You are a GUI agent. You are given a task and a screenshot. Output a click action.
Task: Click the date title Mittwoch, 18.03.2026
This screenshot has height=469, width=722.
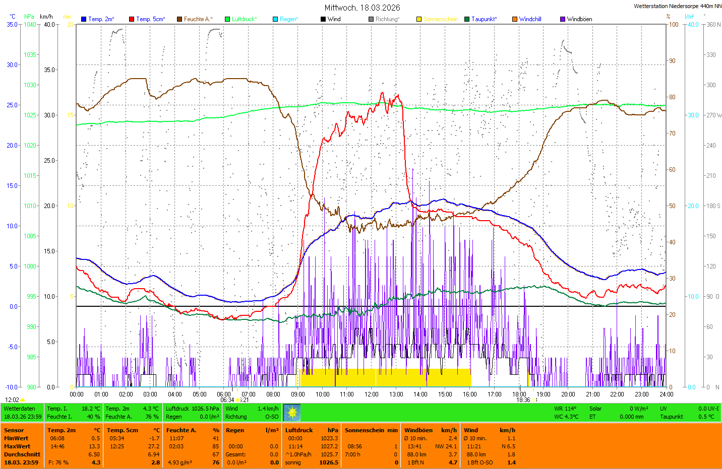362,8
